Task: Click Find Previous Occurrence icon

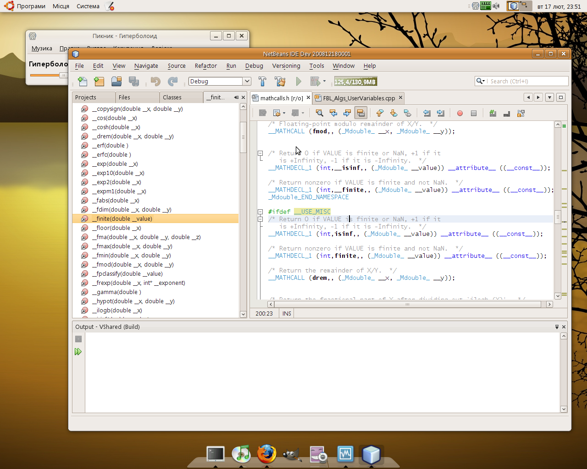Action: (333, 113)
